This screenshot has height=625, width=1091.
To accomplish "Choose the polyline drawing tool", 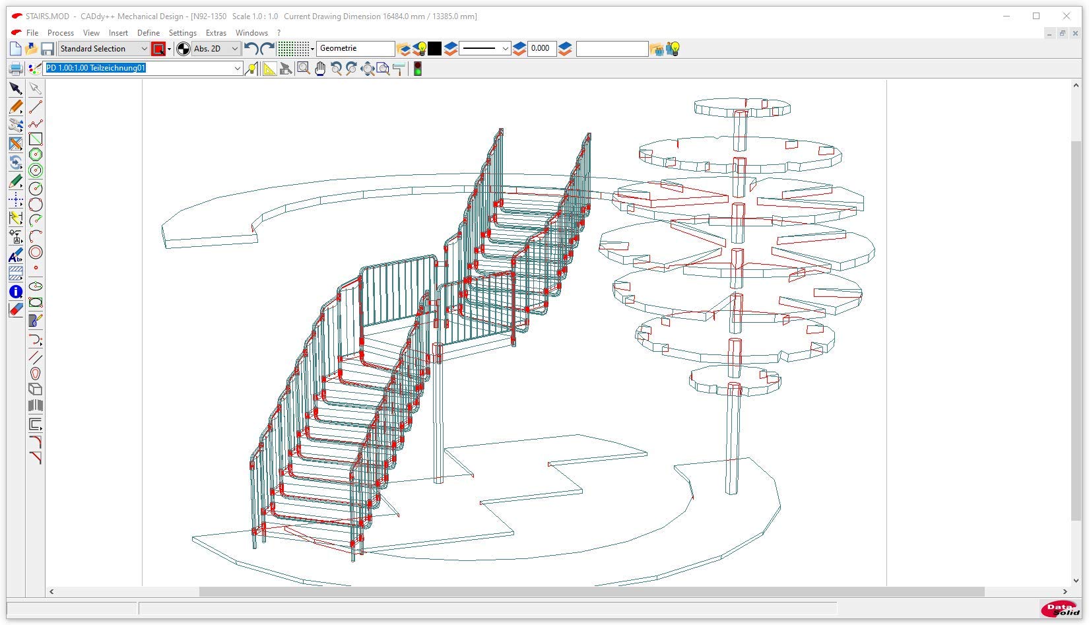I will click(36, 123).
